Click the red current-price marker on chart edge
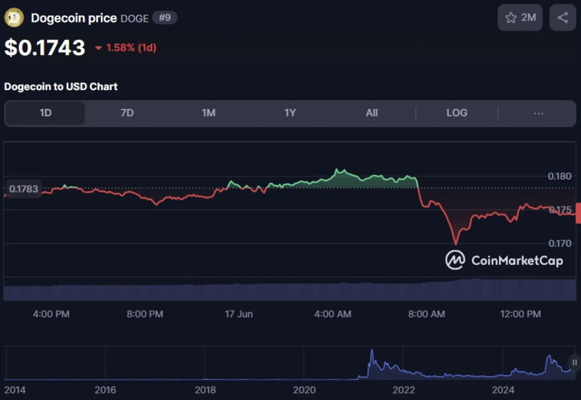581x400 pixels. pyautogui.click(x=578, y=213)
